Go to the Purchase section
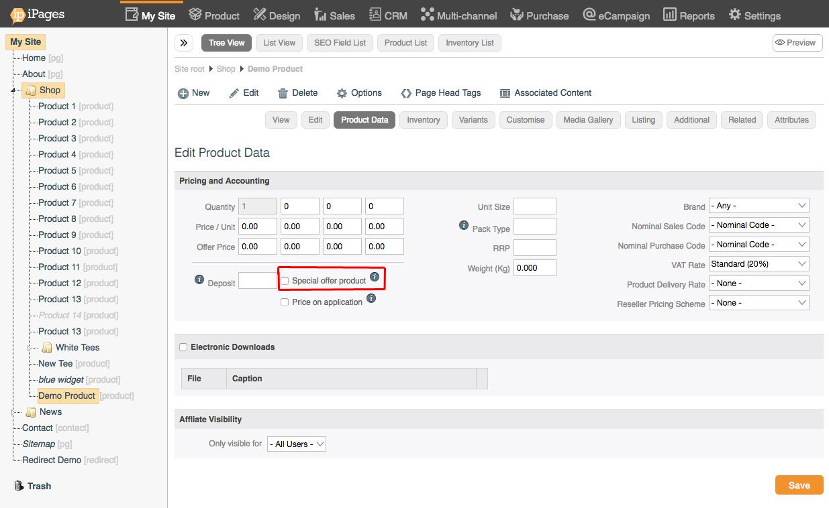This screenshot has height=508, width=829. point(539,15)
